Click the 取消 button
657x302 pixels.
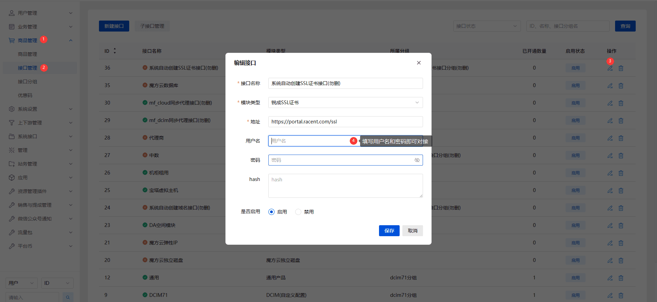[x=413, y=231]
